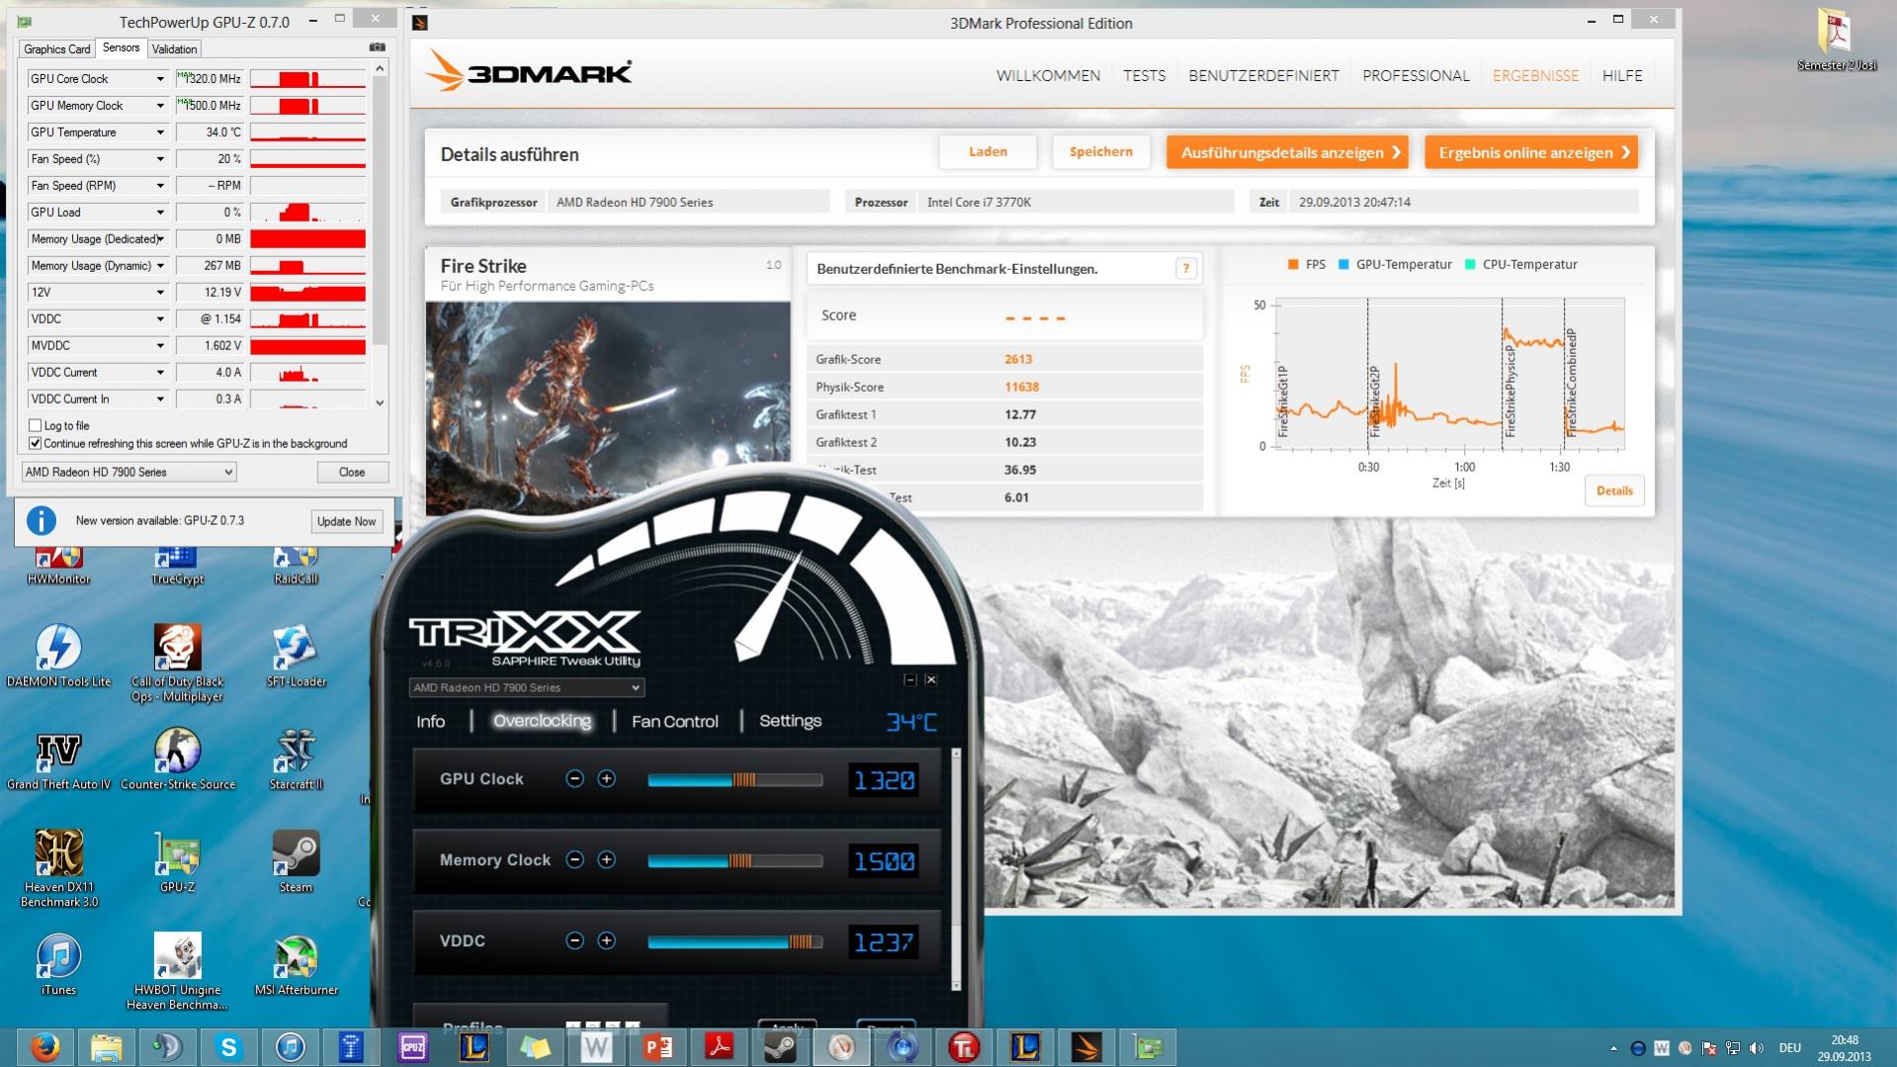Open the DAEMON Tools Lite desktop icon
This screenshot has width=1897, height=1067.
tap(58, 655)
